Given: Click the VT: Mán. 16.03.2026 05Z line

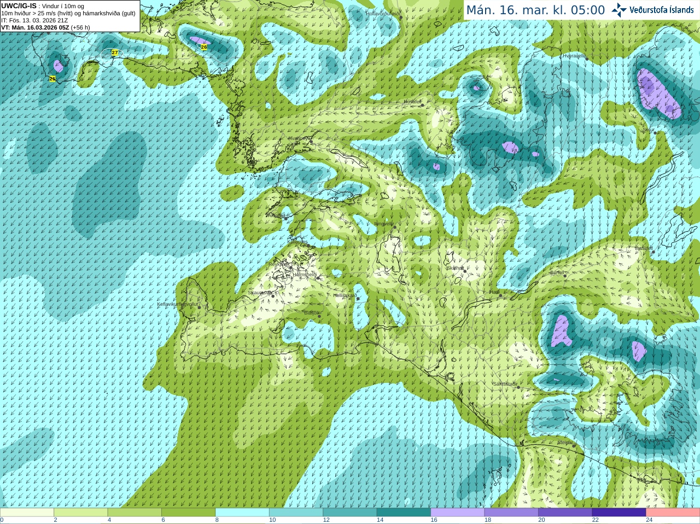Looking at the screenshot, I should [45, 27].
